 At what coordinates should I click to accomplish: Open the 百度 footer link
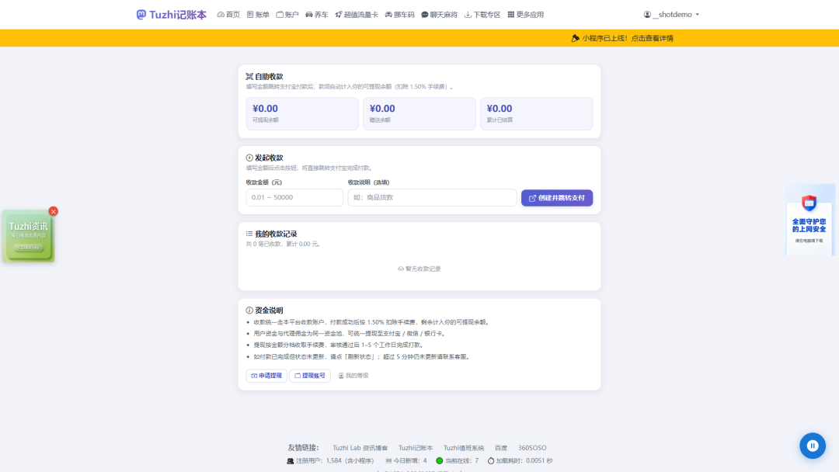[x=501, y=447]
